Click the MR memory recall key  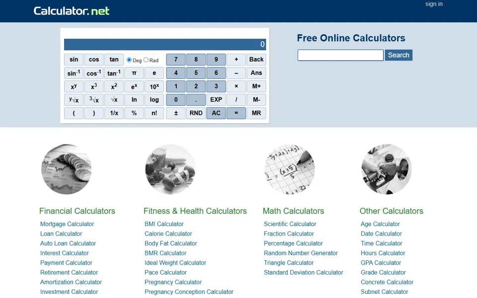coord(256,113)
